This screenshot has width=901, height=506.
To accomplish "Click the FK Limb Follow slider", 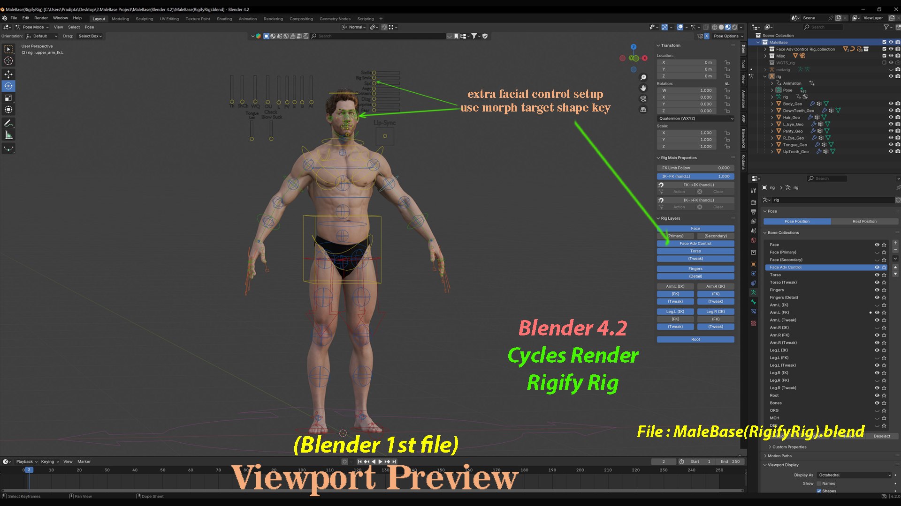I will coord(695,168).
